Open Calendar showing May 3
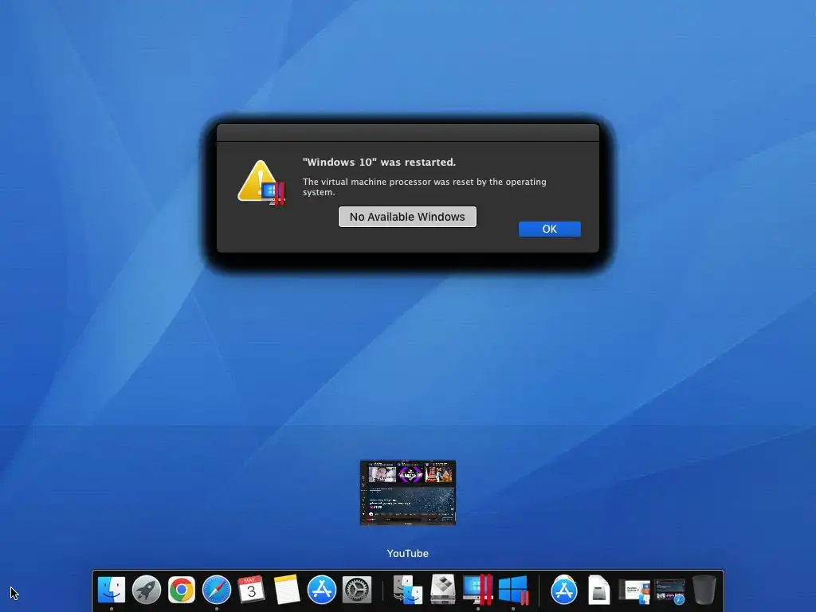The image size is (816, 612). click(x=251, y=590)
